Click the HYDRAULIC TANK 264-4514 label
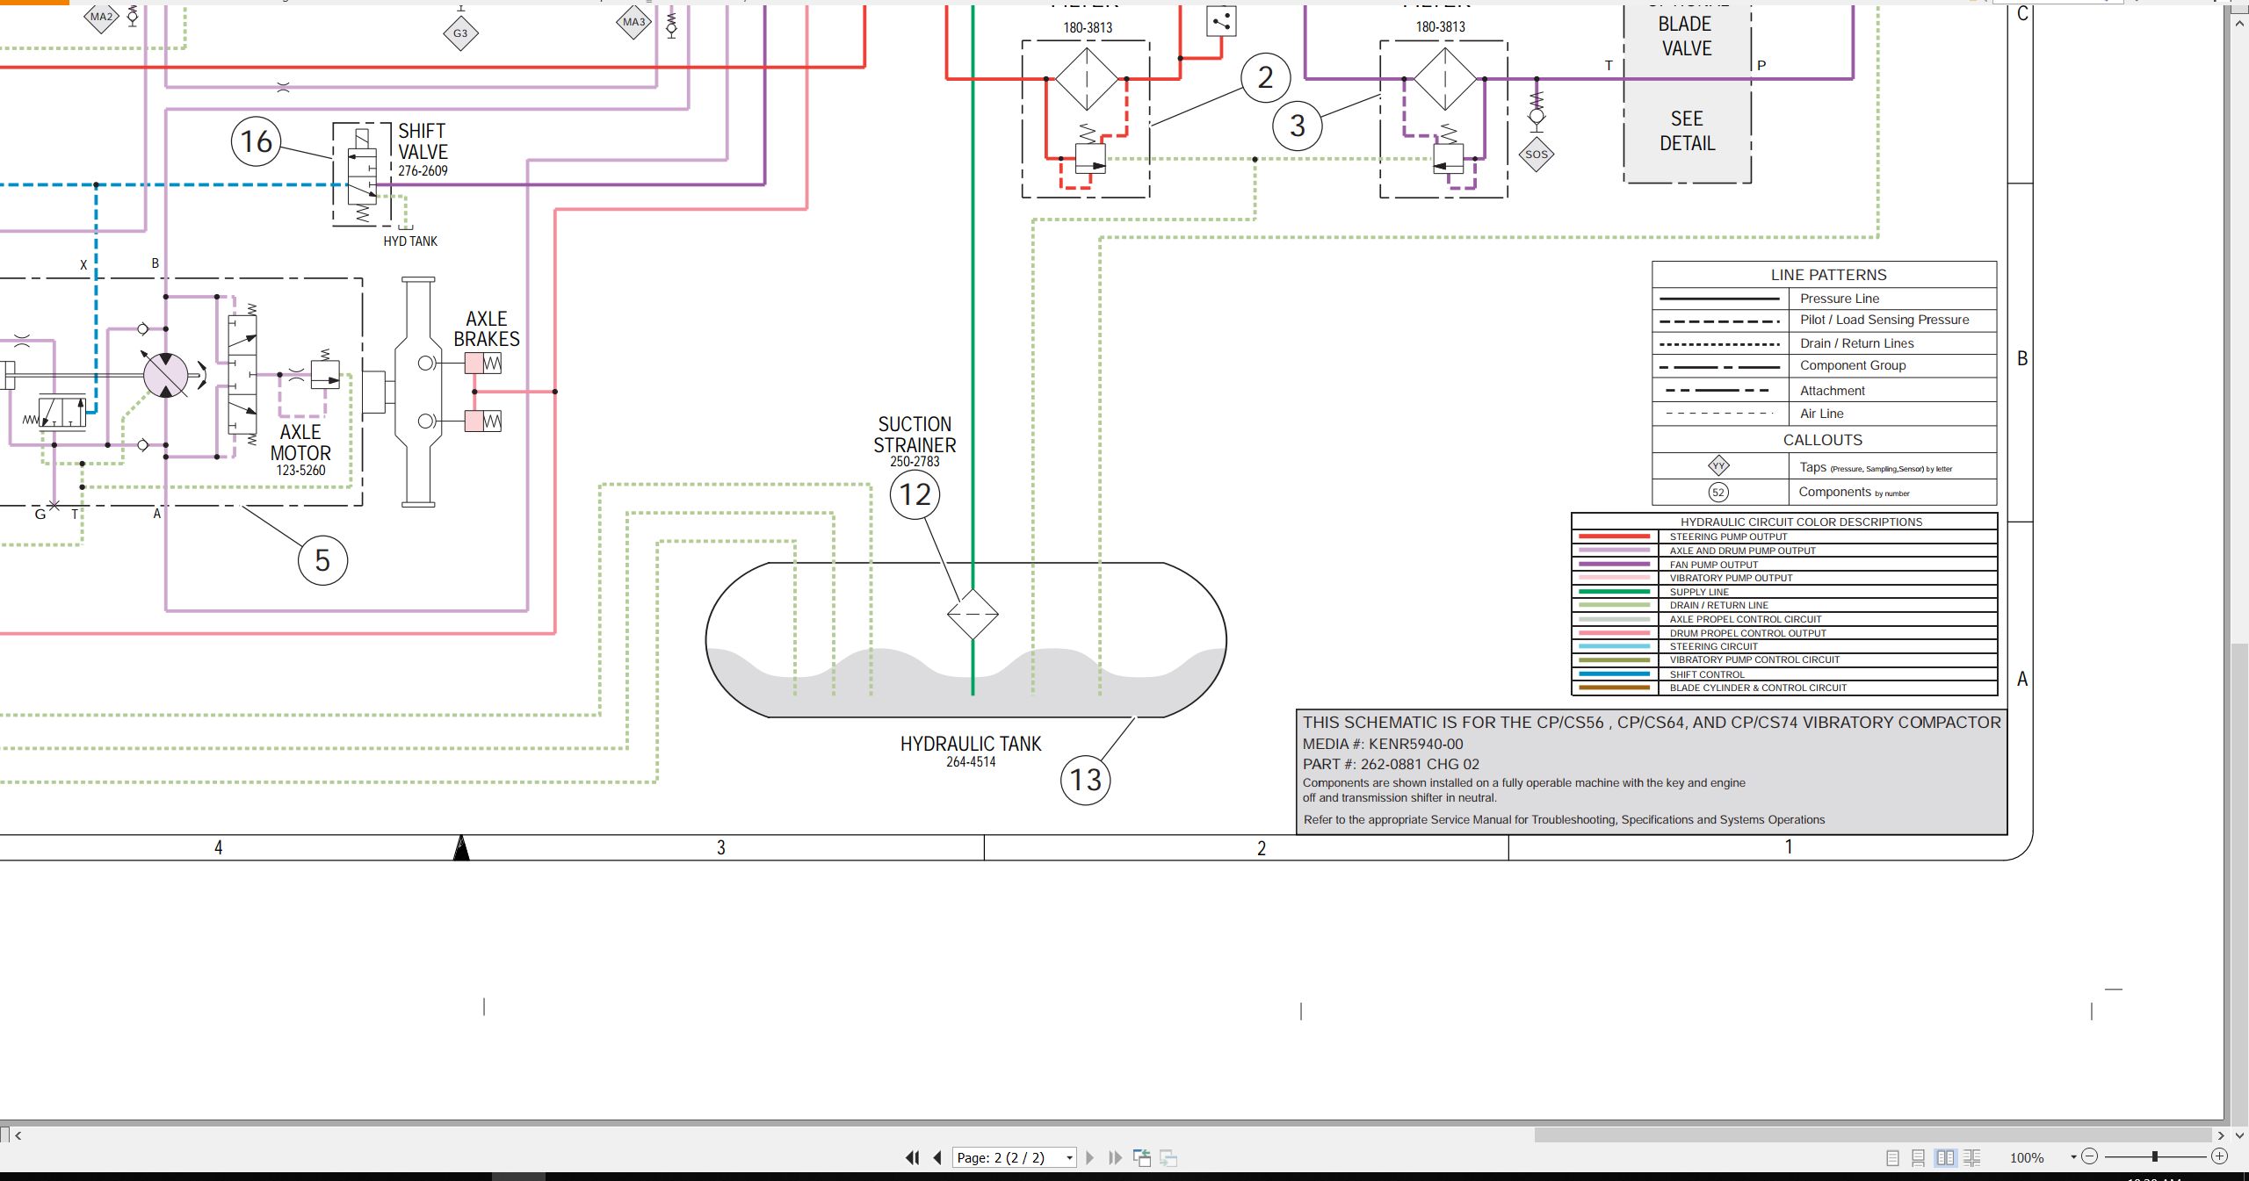2249x1181 pixels. pos(971,751)
